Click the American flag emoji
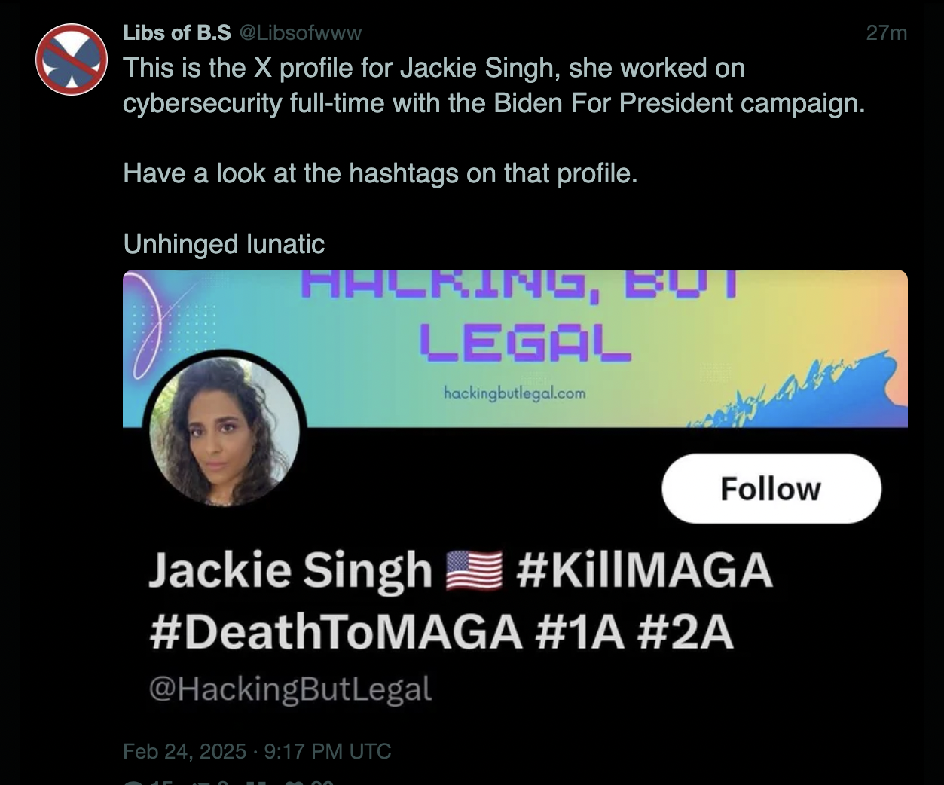The height and width of the screenshot is (785, 944). [475, 570]
